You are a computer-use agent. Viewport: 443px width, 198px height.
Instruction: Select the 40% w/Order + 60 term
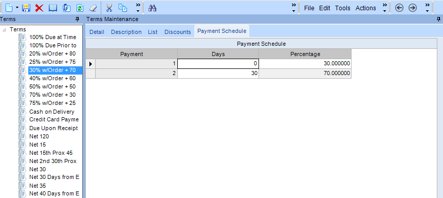pyautogui.click(x=52, y=78)
